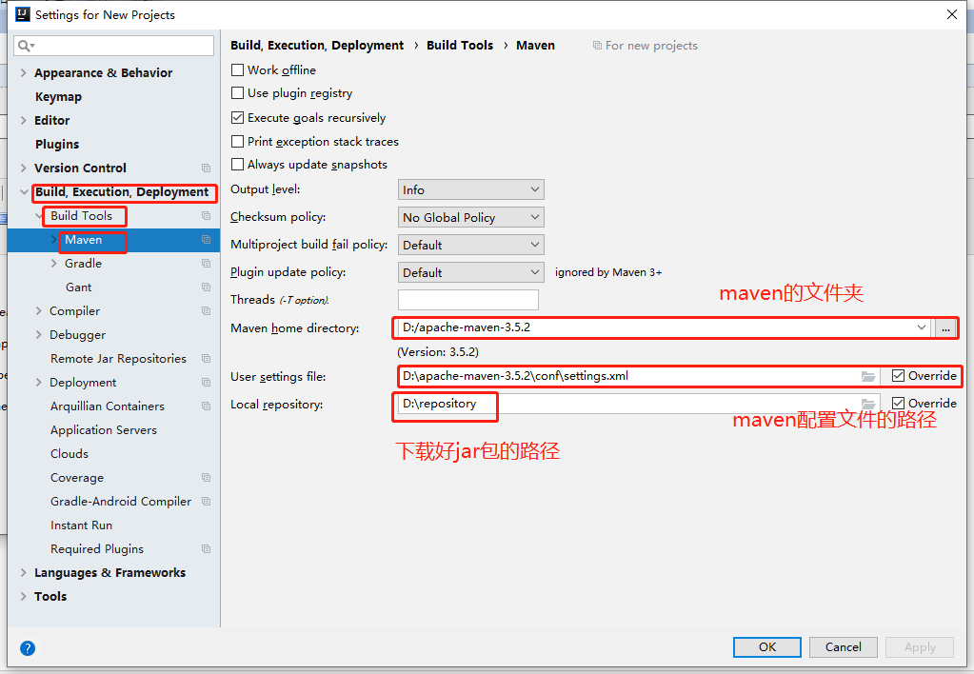Viewport: 974px width, 674px height.
Task: Open the Clouds settings page
Action: (x=70, y=453)
